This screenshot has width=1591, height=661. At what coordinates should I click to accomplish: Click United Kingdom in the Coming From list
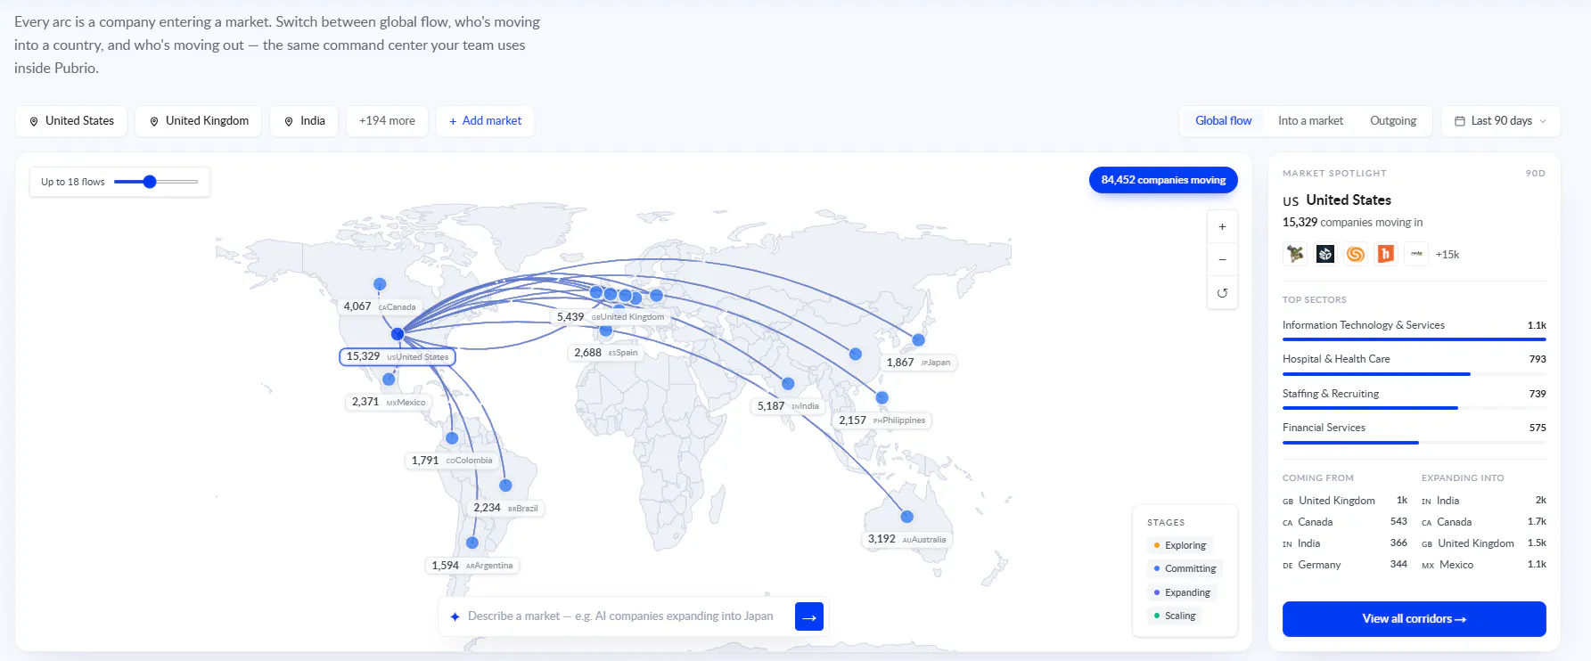pyautogui.click(x=1345, y=501)
